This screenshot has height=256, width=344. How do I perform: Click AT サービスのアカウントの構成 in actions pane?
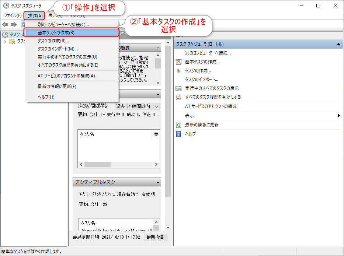click(211, 106)
